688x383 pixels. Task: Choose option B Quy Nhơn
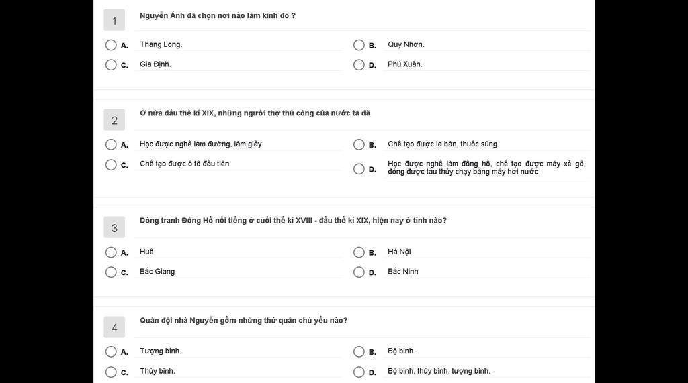pos(359,45)
